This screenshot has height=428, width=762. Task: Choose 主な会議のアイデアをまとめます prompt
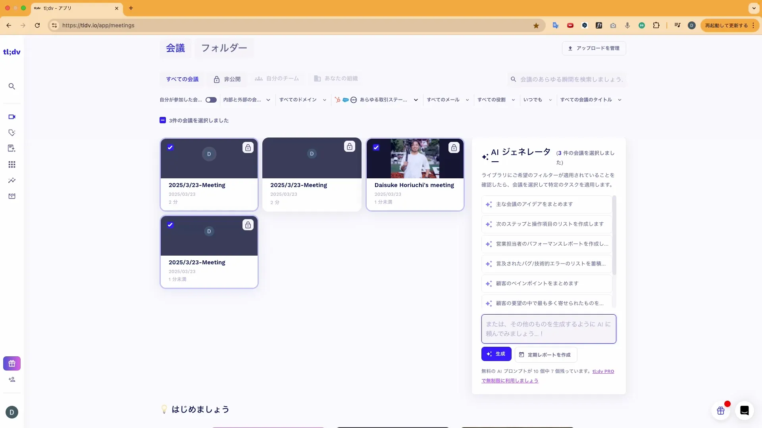(x=546, y=204)
